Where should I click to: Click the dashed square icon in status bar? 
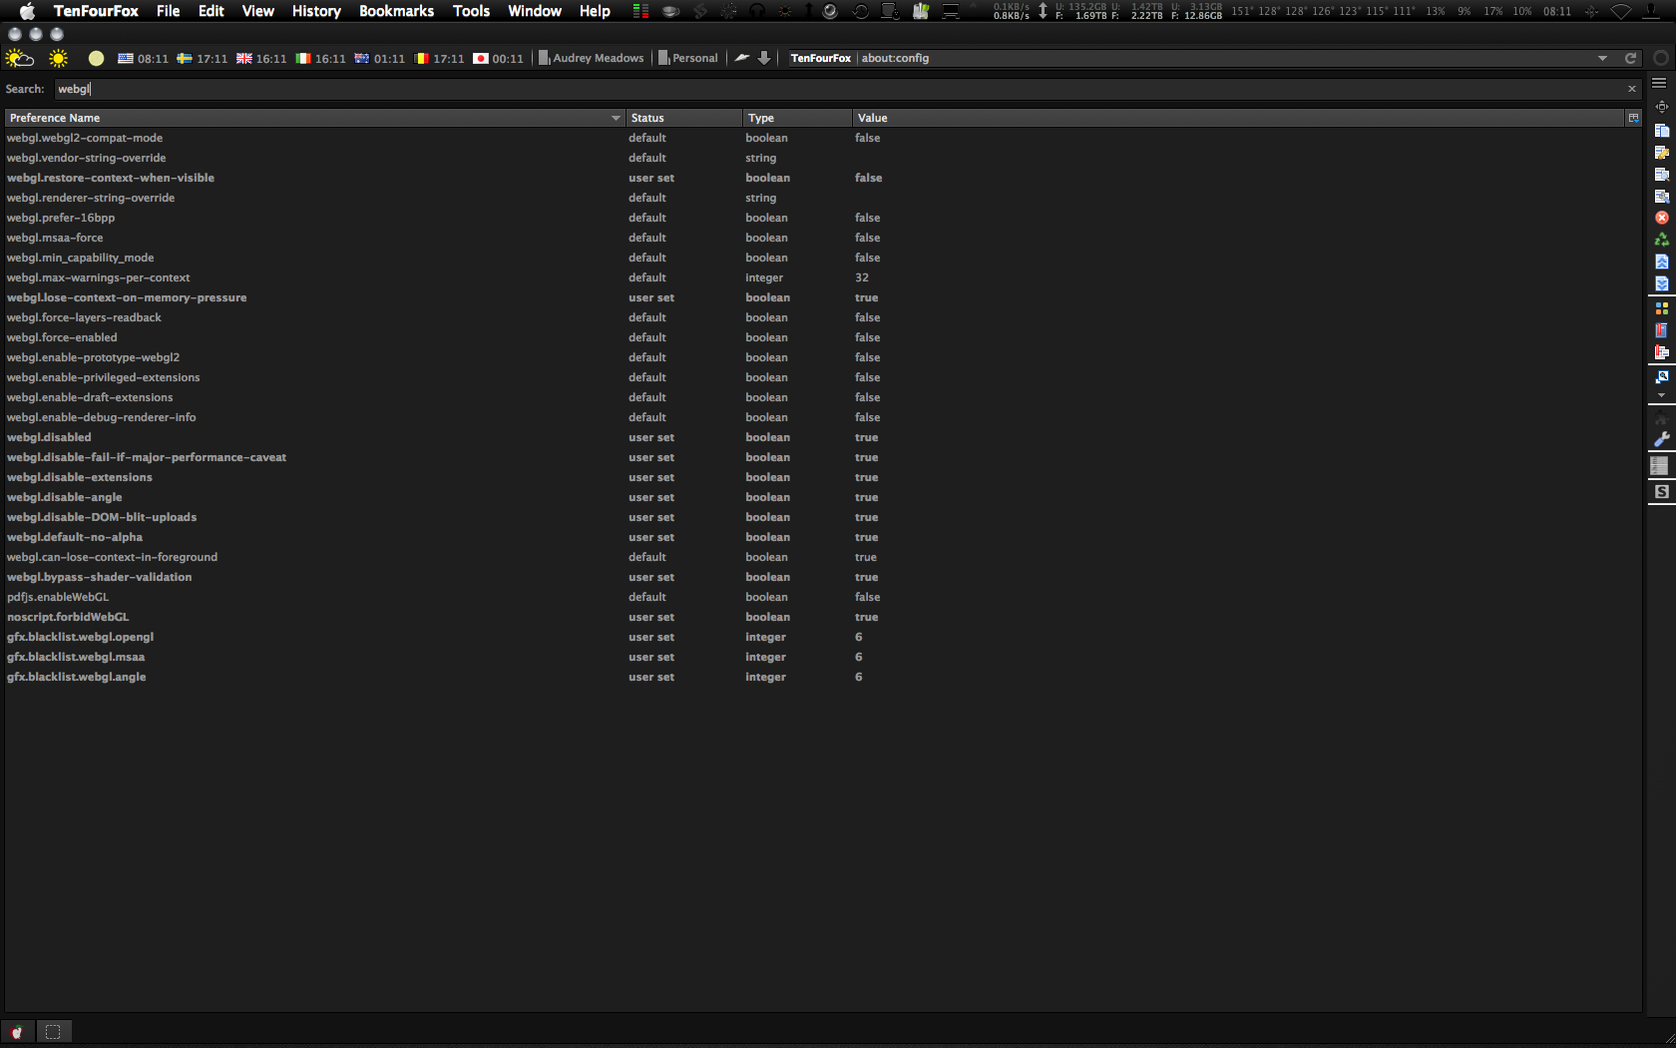(x=53, y=1032)
